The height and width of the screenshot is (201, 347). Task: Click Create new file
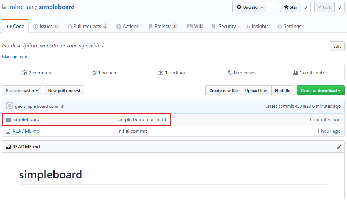coord(224,91)
